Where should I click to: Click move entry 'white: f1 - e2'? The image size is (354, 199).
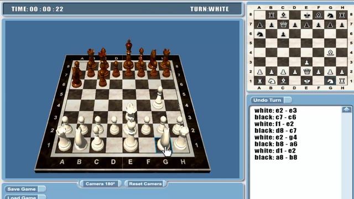(x=274, y=124)
